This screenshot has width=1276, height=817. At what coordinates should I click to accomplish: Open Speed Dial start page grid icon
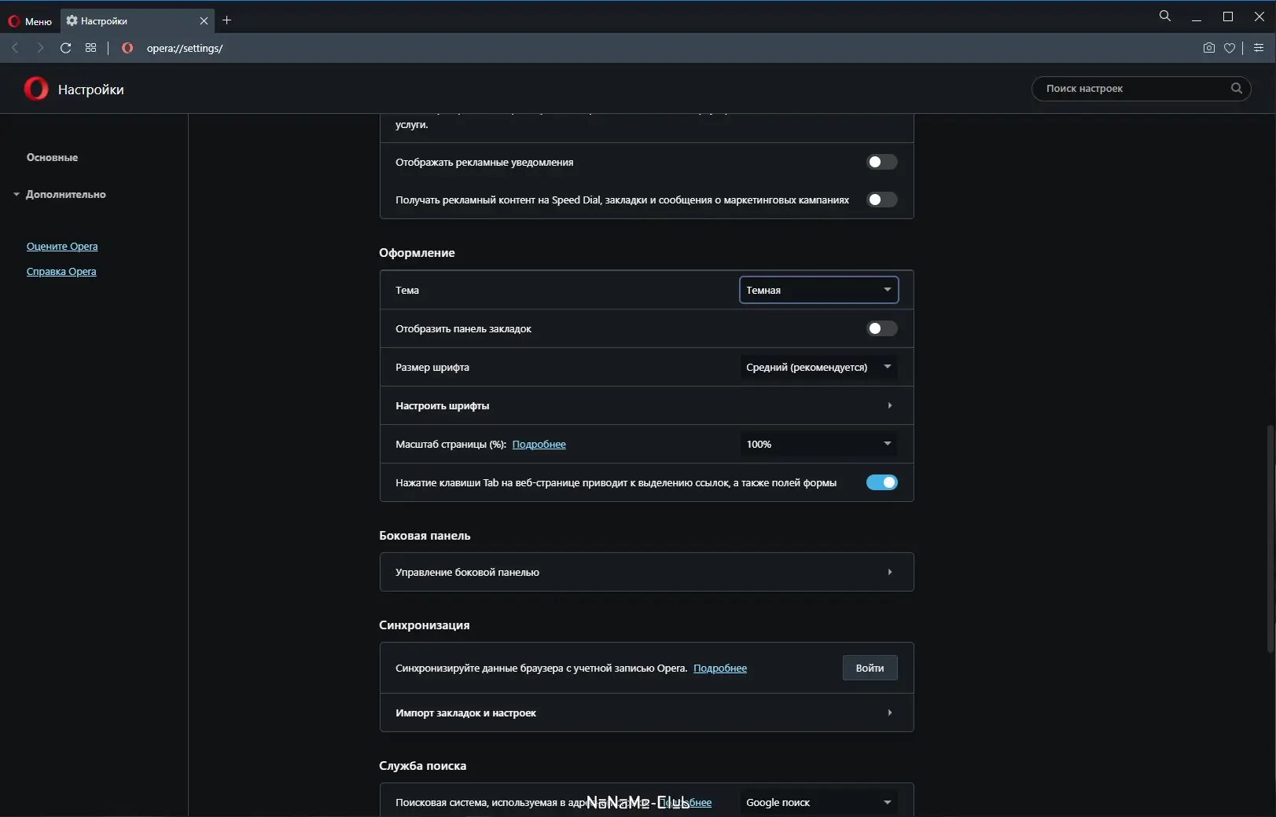point(91,48)
